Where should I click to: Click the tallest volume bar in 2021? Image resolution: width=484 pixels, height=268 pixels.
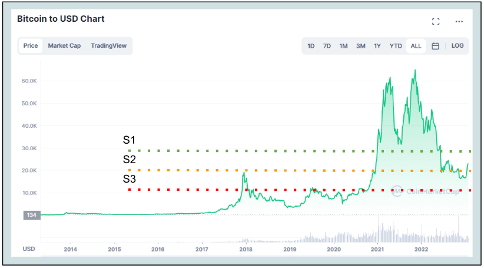[x=379, y=229]
